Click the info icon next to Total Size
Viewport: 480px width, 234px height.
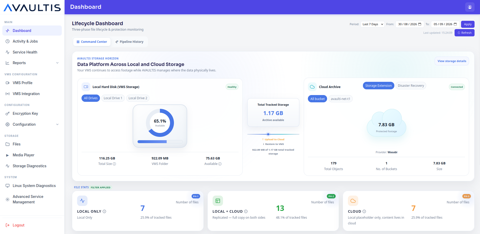tap(114, 164)
